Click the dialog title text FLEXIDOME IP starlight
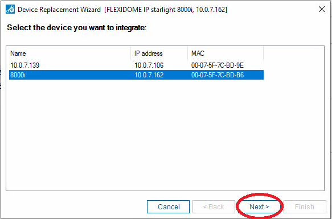332x219 pixels. 149,10
